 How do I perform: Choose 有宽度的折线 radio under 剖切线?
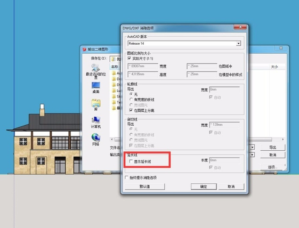pos(131,135)
